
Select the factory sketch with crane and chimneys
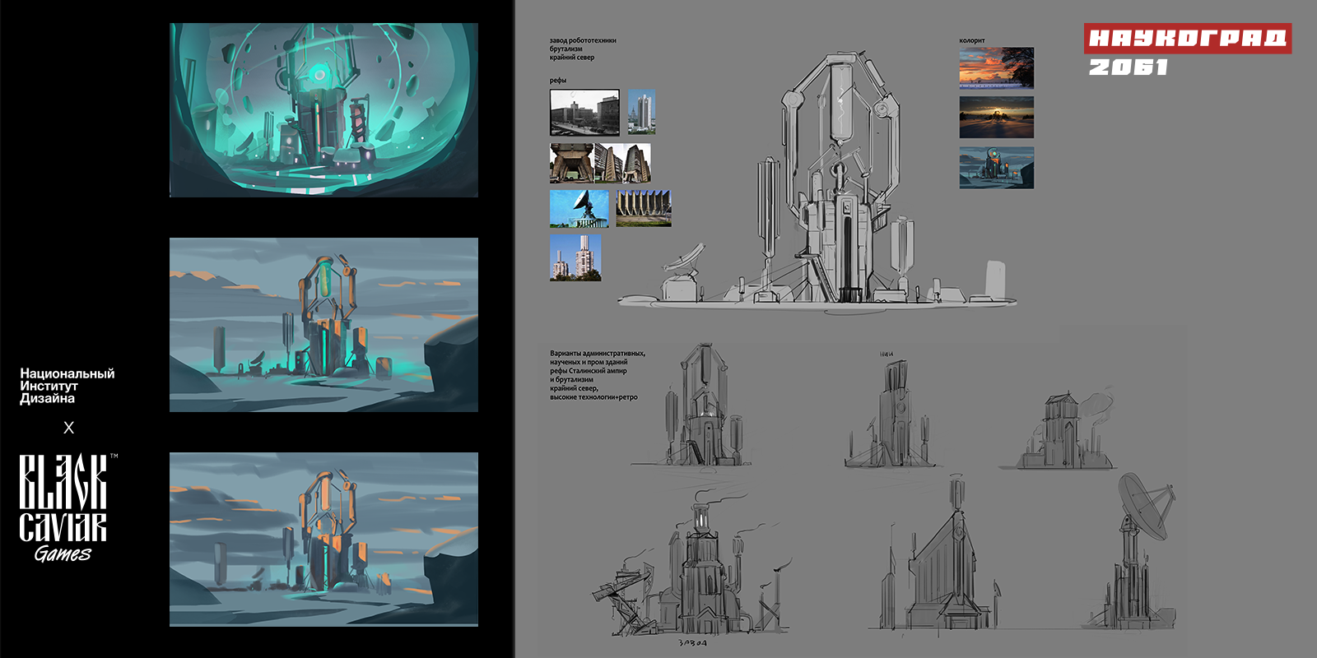[x=693, y=565]
